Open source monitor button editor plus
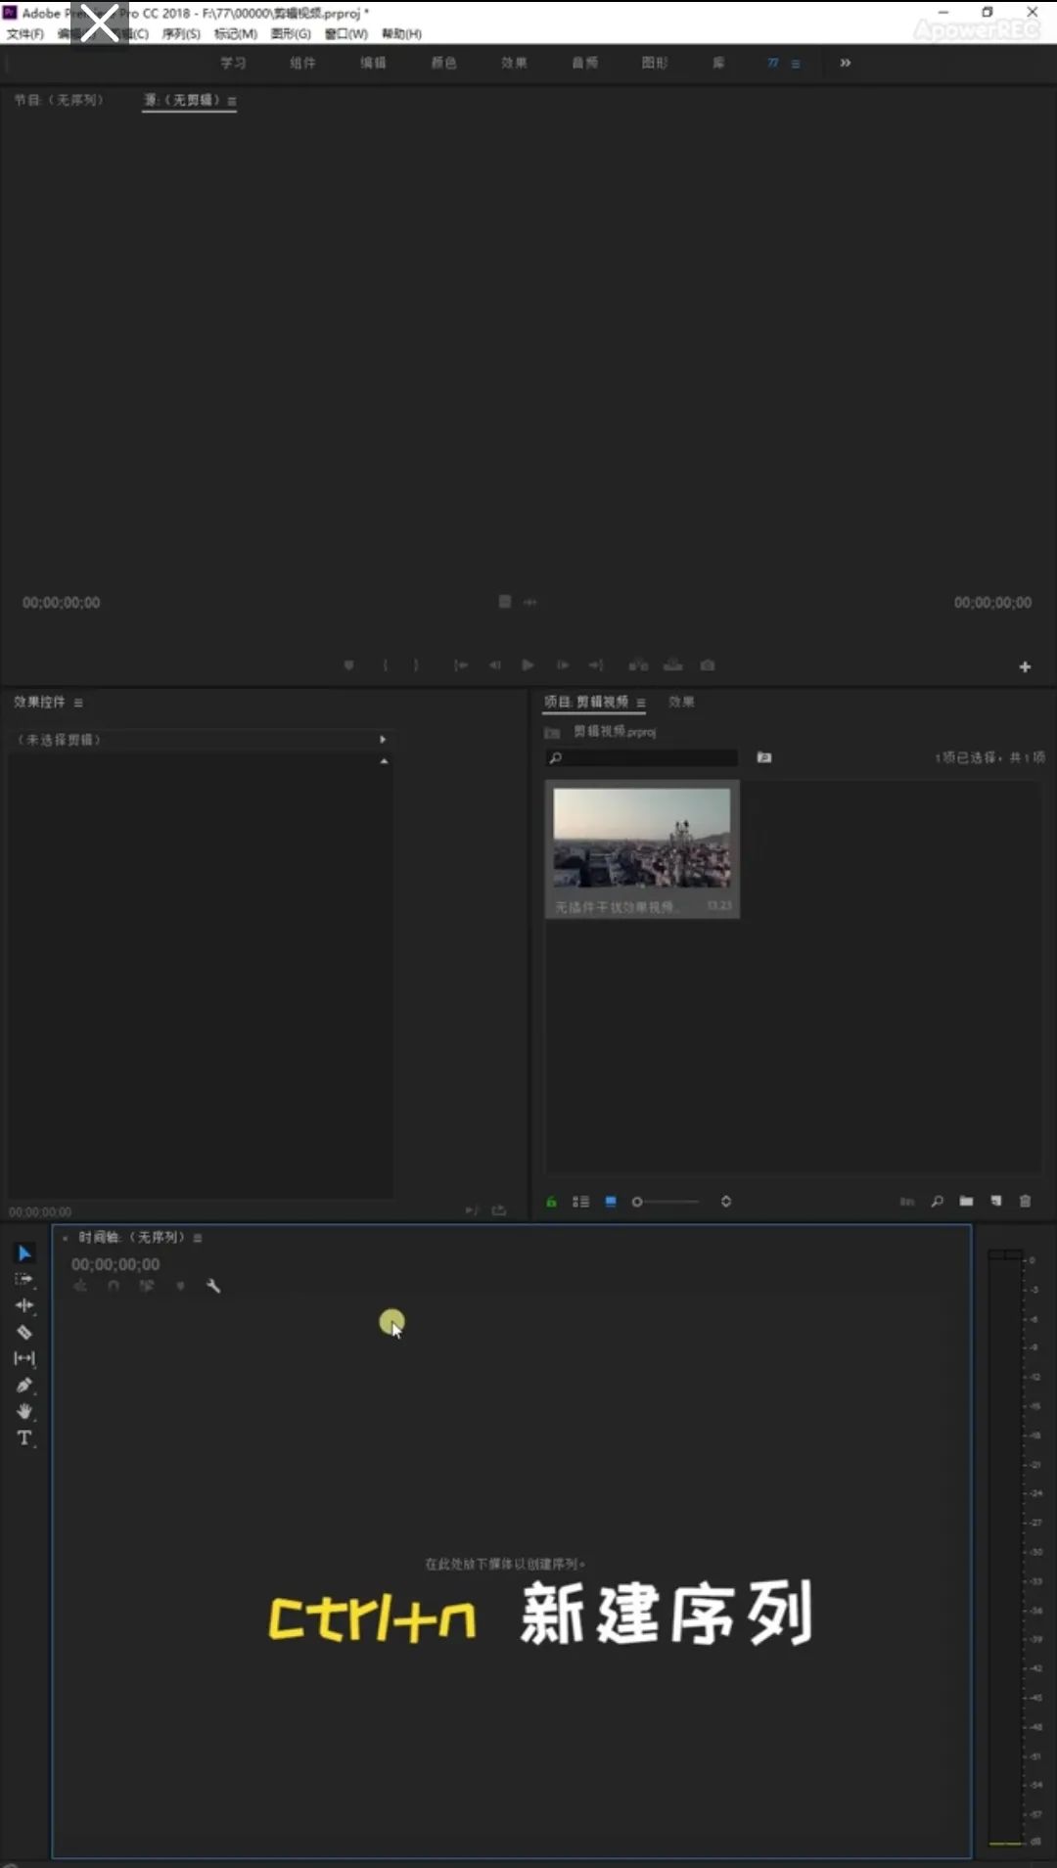The height and width of the screenshot is (1868, 1057). (x=1025, y=666)
